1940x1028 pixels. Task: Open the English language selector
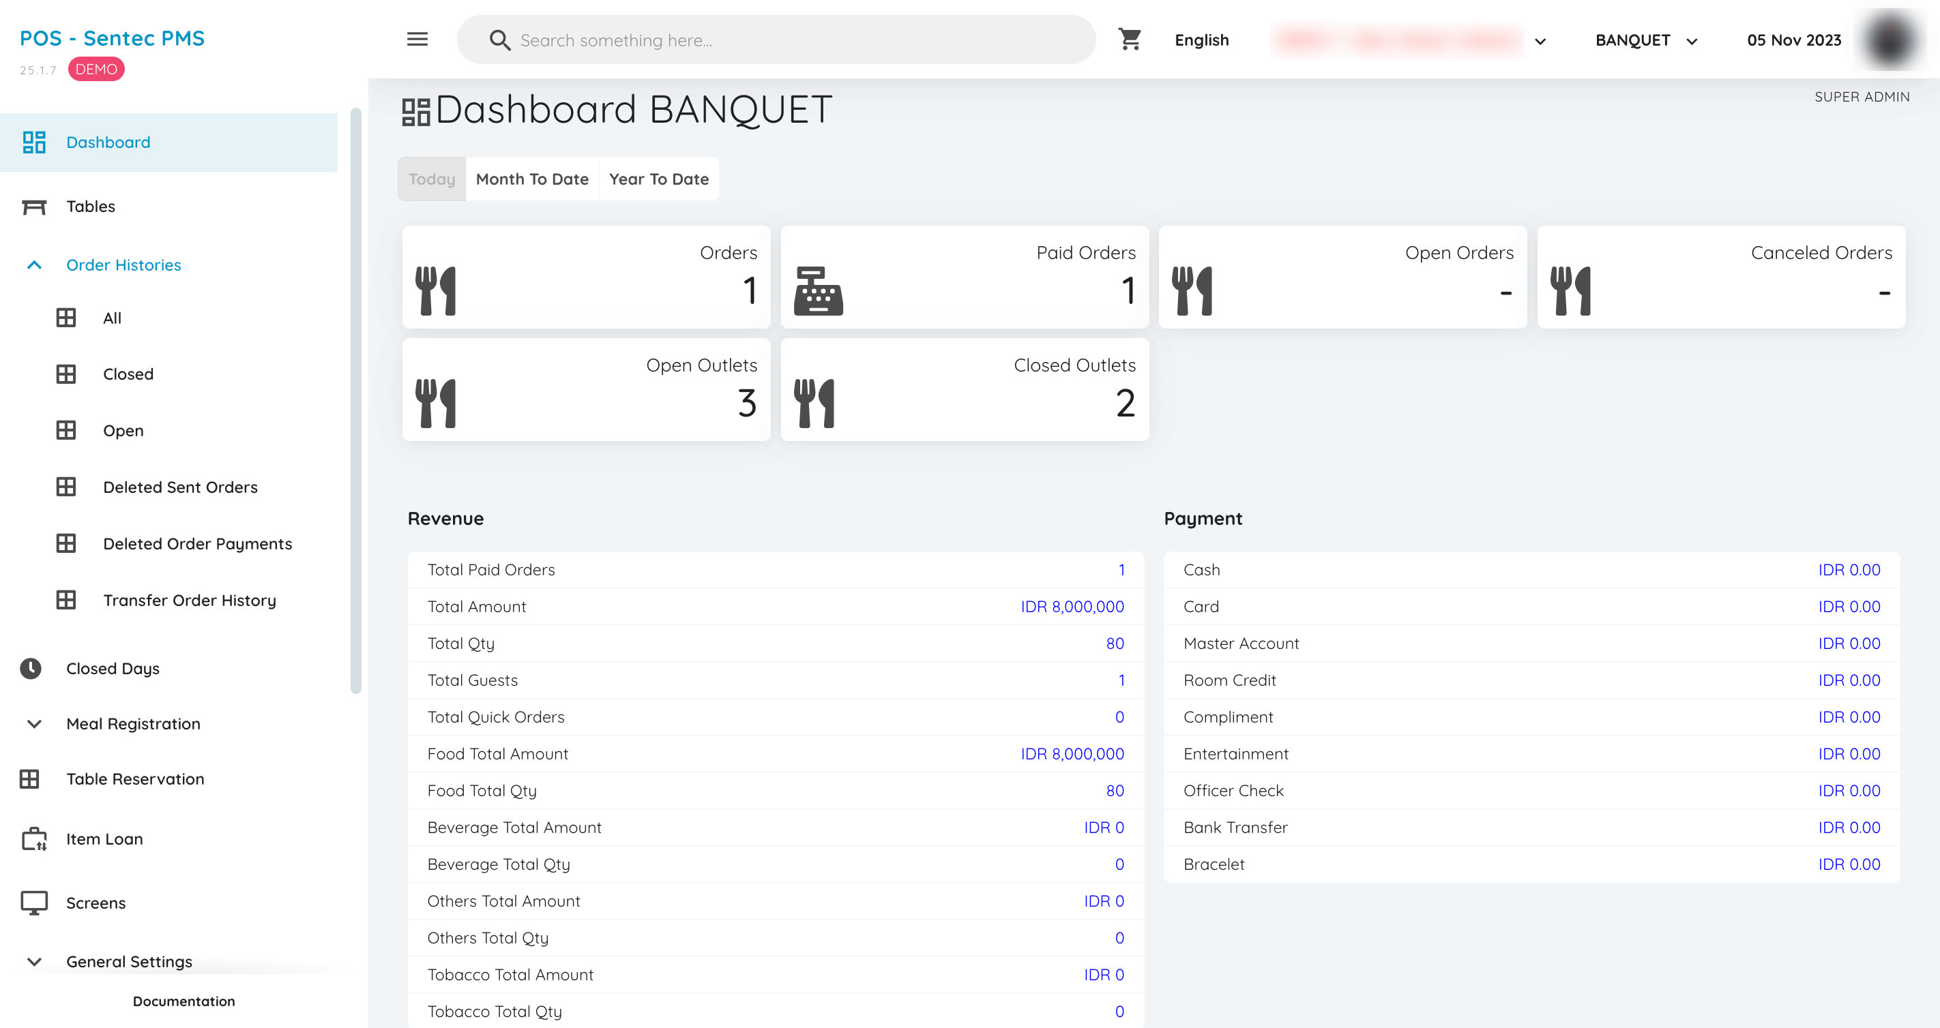[x=1201, y=41]
